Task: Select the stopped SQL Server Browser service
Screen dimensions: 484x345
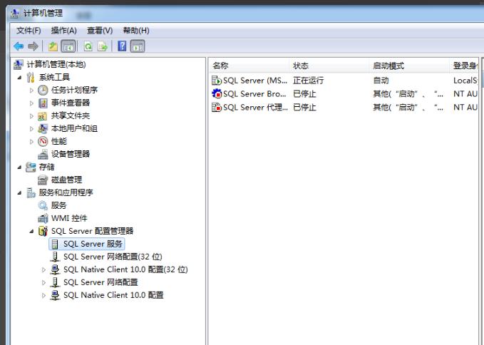Action: (253, 94)
